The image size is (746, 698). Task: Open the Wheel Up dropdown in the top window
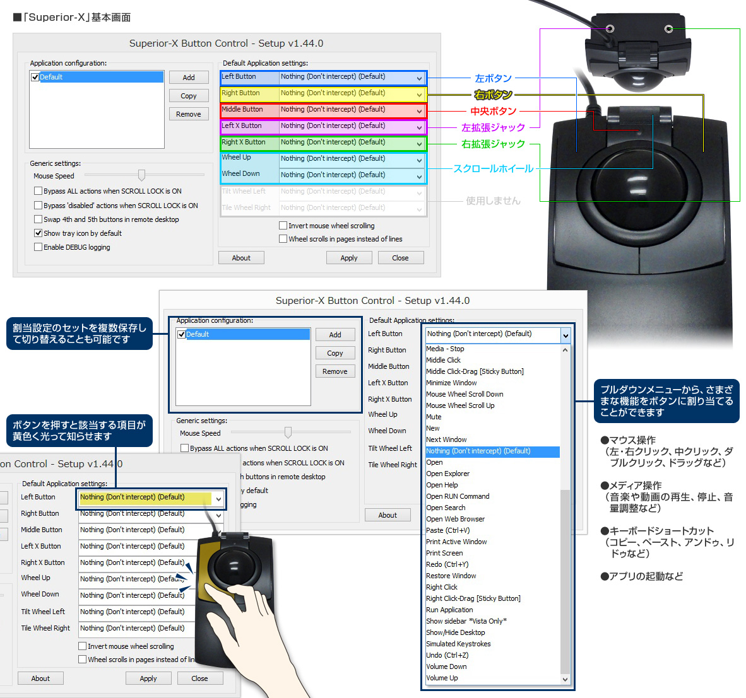pyautogui.click(x=352, y=159)
